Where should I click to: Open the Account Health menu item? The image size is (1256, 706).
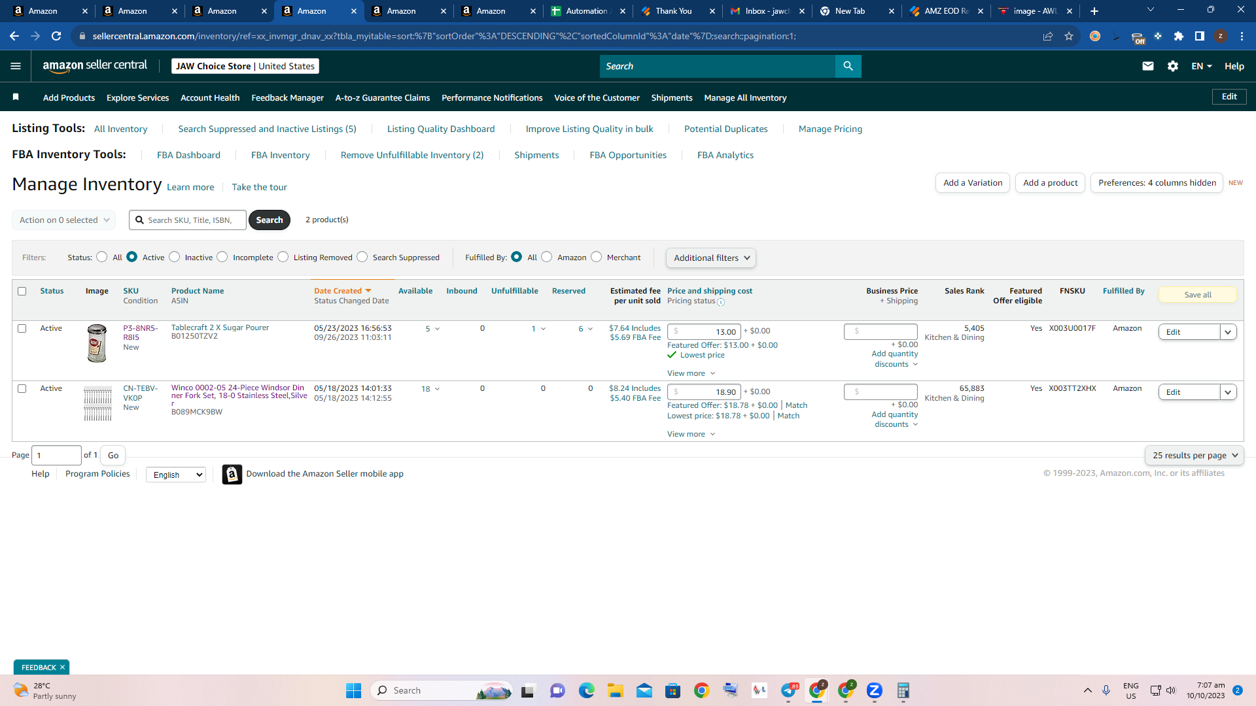[x=210, y=97]
